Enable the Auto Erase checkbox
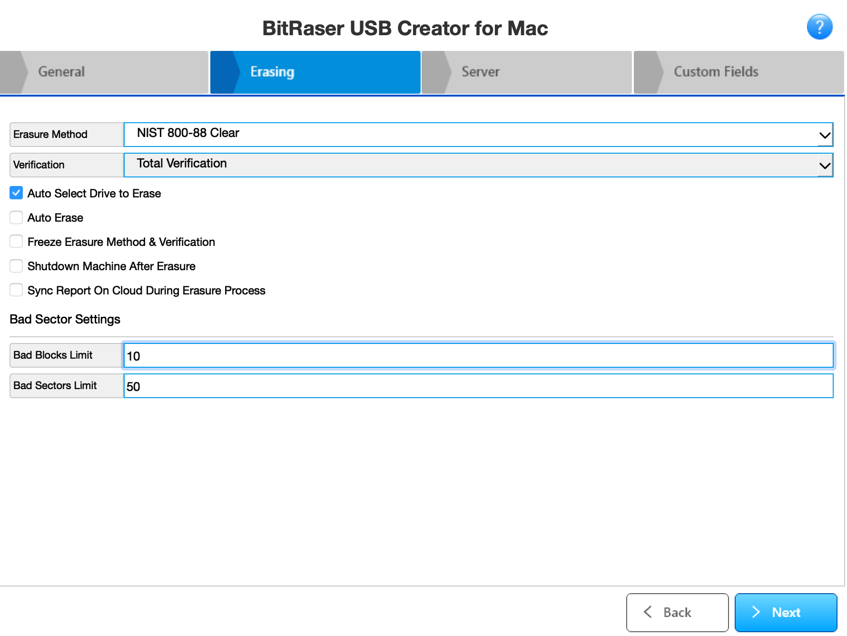847x636 pixels. pyautogui.click(x=16, y=217)
